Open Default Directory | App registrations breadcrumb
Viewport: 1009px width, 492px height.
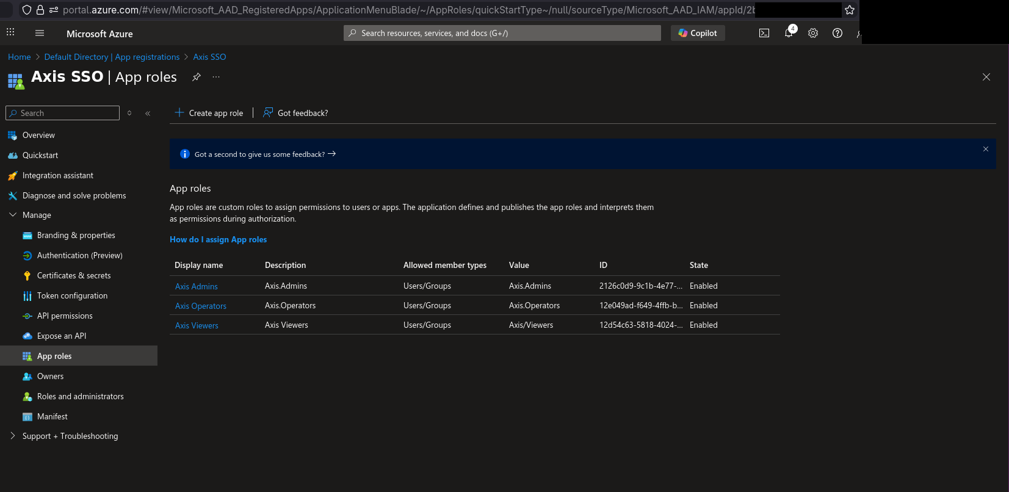tap(112, 57)
